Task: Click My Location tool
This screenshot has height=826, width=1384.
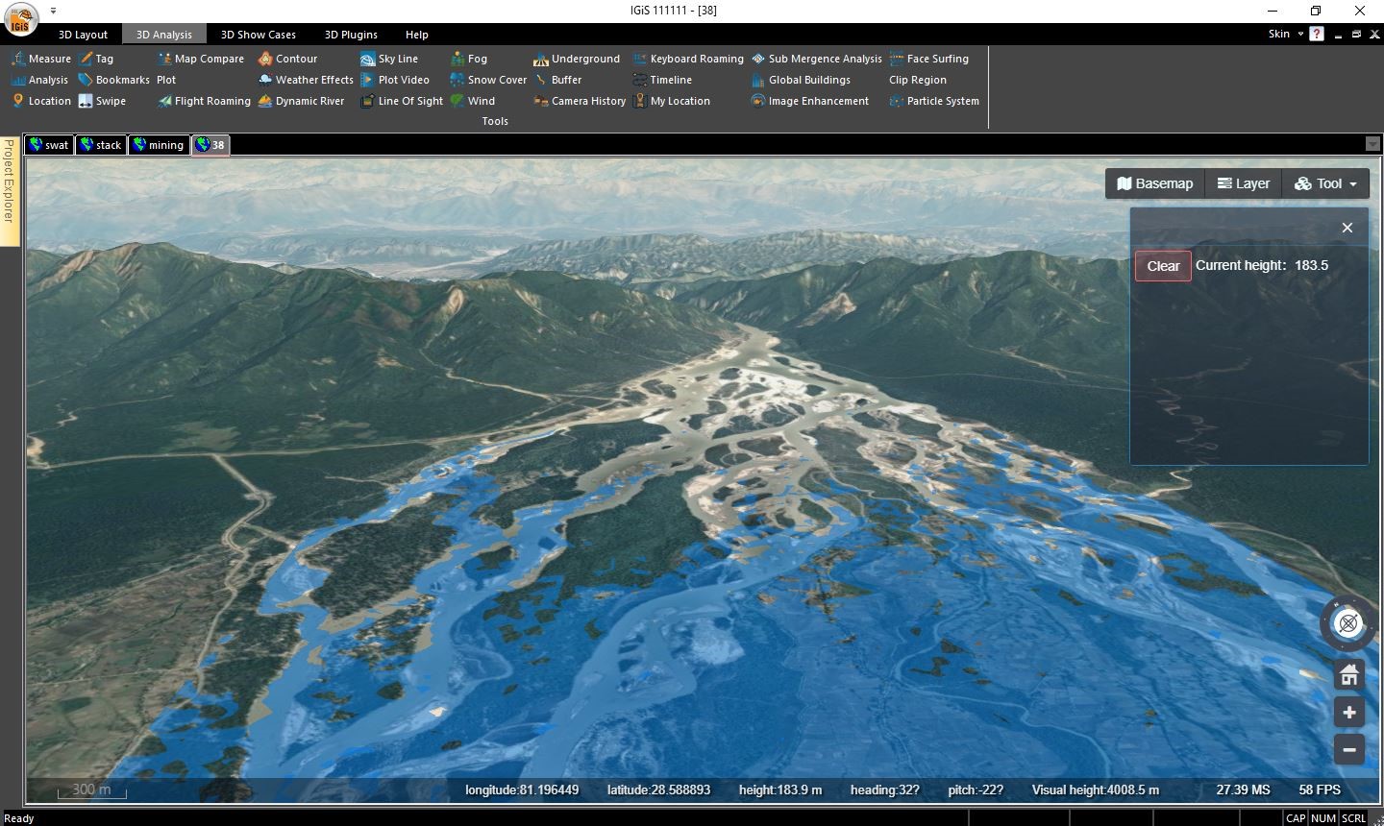Action: pyautogui.click(x=672, y=101)
